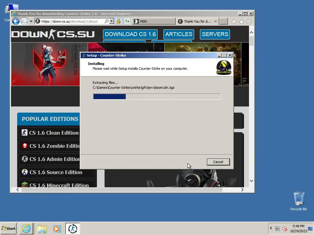Open Windows Explorer folder taskbar icon
The width and height of the screenshot is (314, 235).
click(x=42, y=229)
